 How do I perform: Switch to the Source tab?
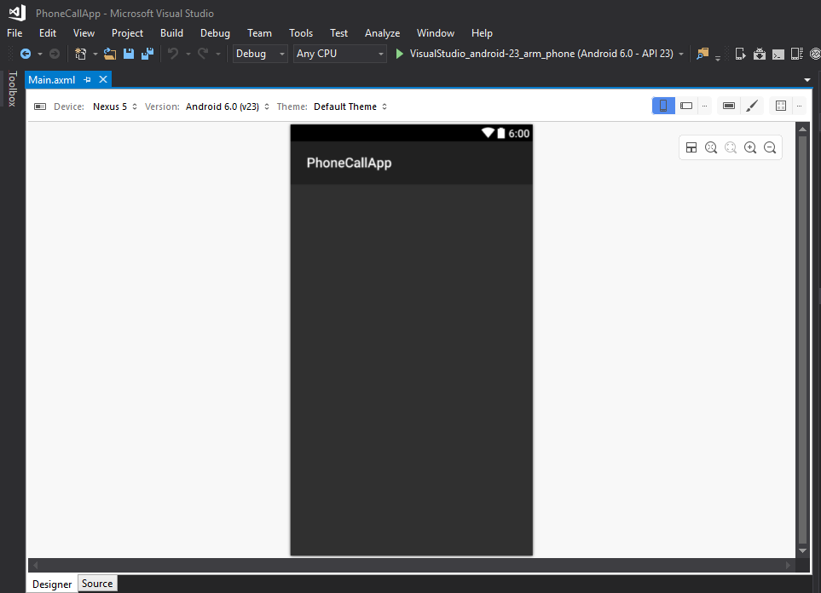(97, 583)
